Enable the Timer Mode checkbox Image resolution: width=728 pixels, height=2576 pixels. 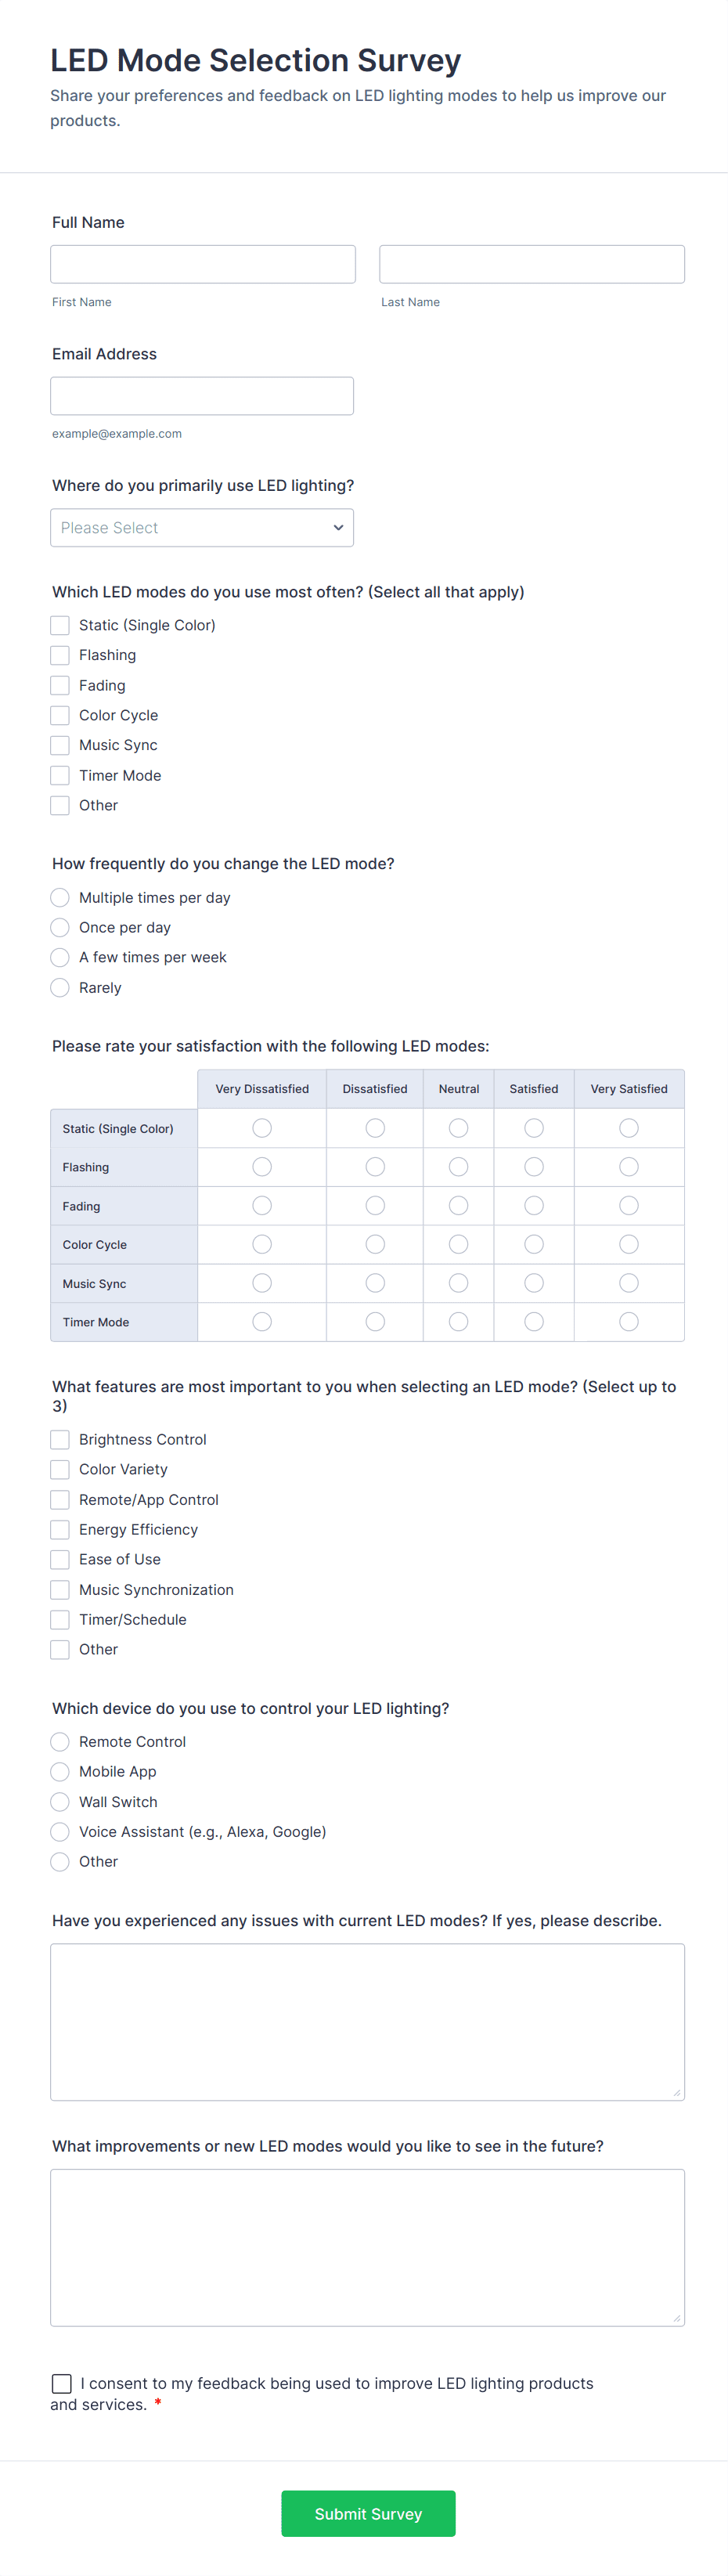[x=59, y=775]
